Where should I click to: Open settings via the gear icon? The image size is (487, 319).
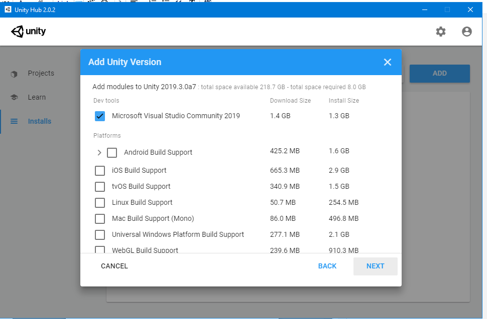(440, 31)
